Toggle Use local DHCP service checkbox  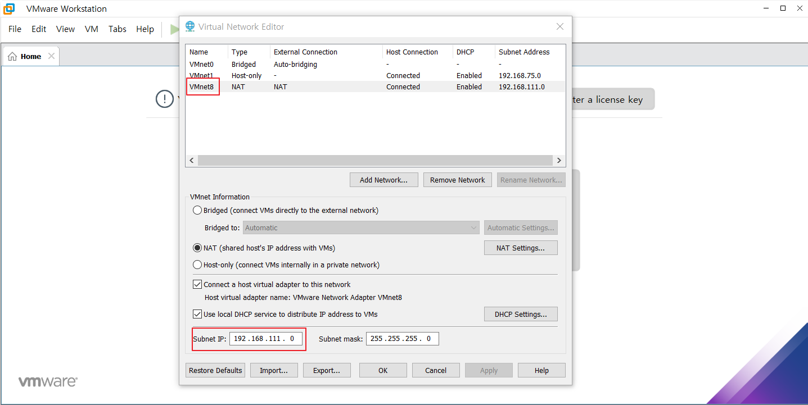197,314
